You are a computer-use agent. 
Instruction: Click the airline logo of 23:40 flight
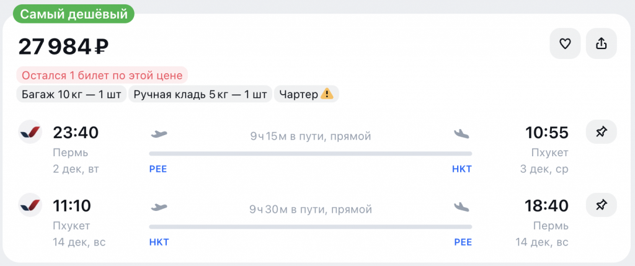point(30,132)
